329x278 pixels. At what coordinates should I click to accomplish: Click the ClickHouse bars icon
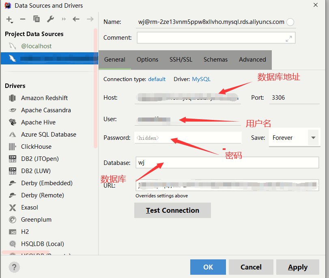click(13, 147)
